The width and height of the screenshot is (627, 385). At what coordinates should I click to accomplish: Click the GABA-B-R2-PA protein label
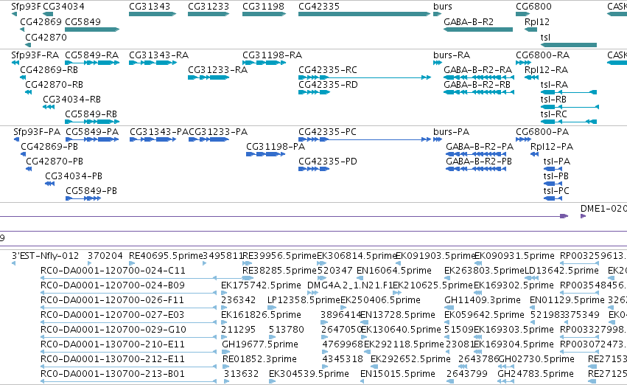(480, 147)
